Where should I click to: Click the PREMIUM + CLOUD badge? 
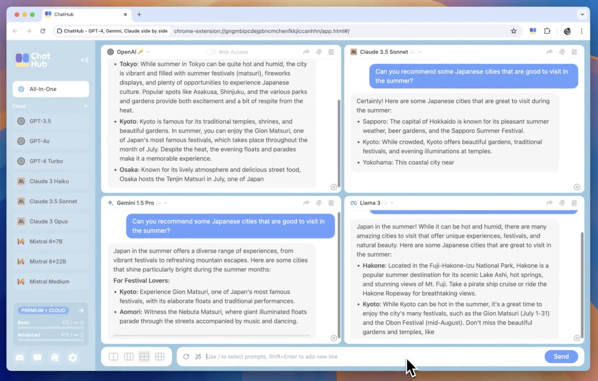[43, 310]
